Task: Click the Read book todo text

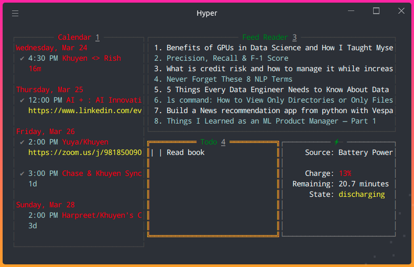Action: coord(186,152)
